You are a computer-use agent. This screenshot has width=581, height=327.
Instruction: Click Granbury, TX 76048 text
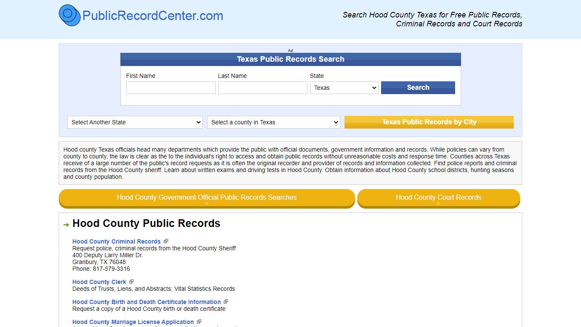pos(99,262)
